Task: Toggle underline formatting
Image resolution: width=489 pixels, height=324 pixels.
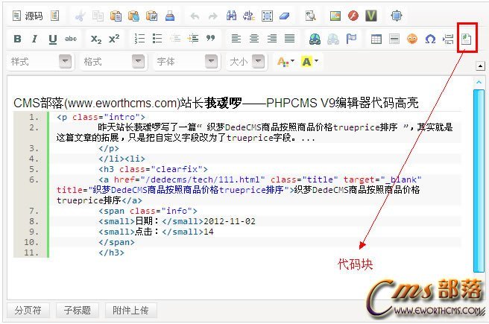Action: tap(52, 39)
